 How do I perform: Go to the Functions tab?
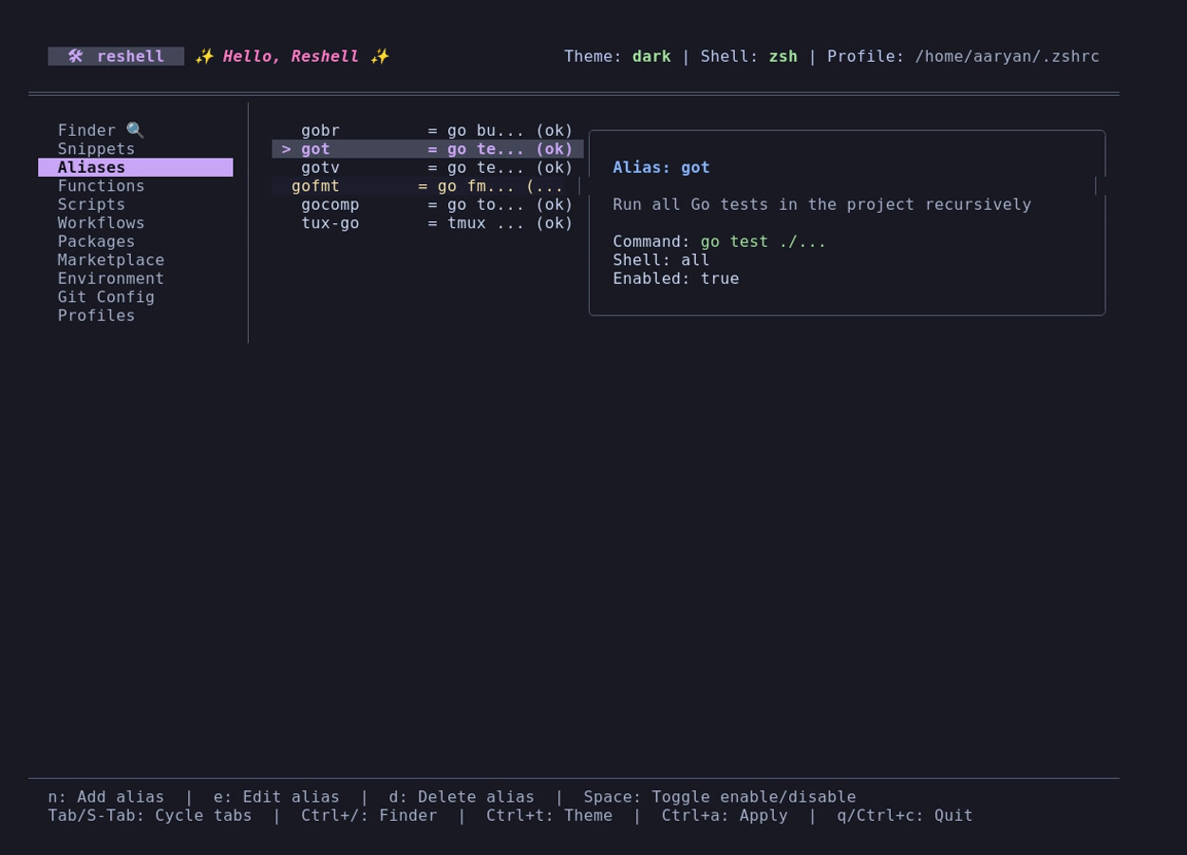(x=136, y=186)
